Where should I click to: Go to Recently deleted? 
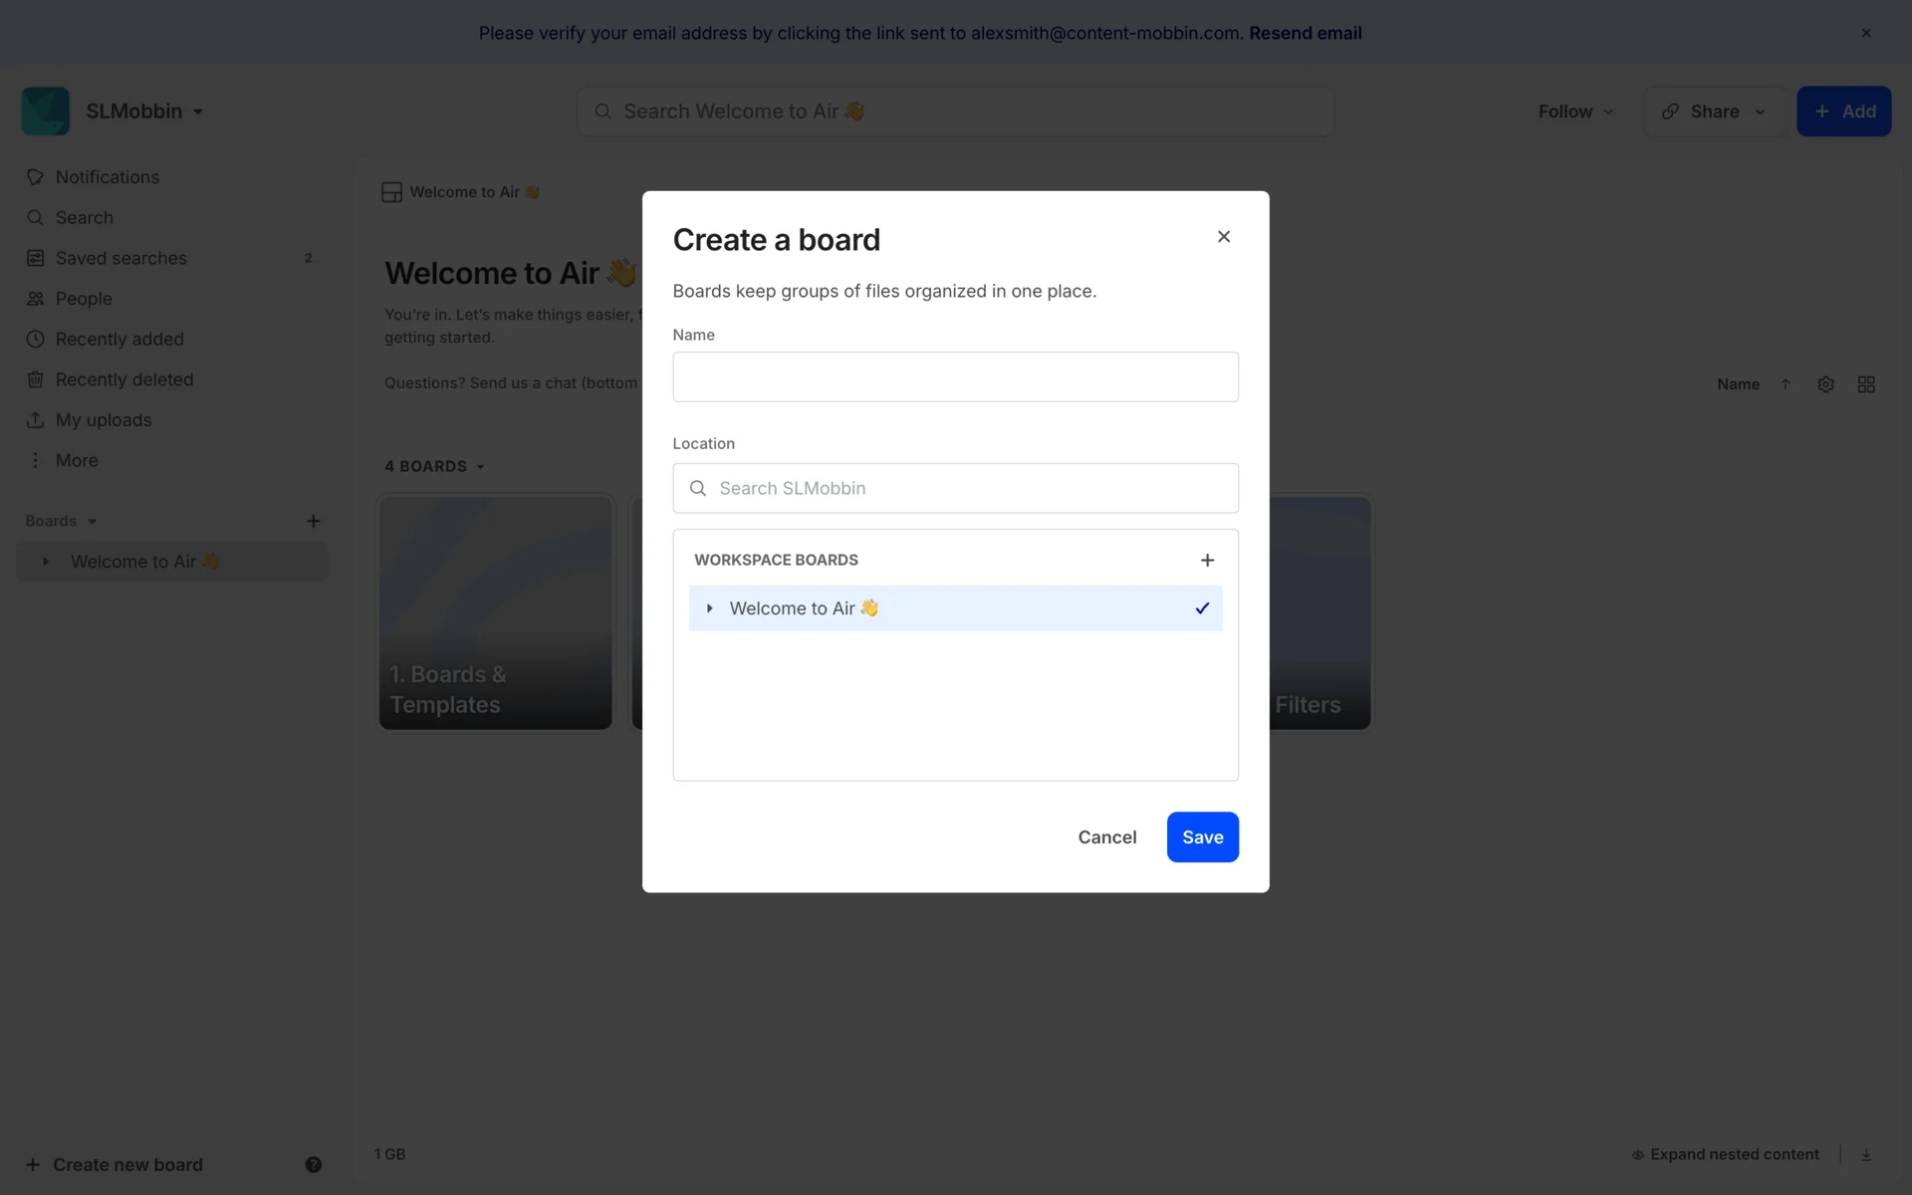tap(124, 379)
